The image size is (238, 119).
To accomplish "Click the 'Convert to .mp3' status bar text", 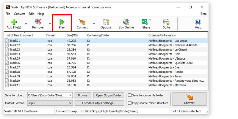I will 67,111.
